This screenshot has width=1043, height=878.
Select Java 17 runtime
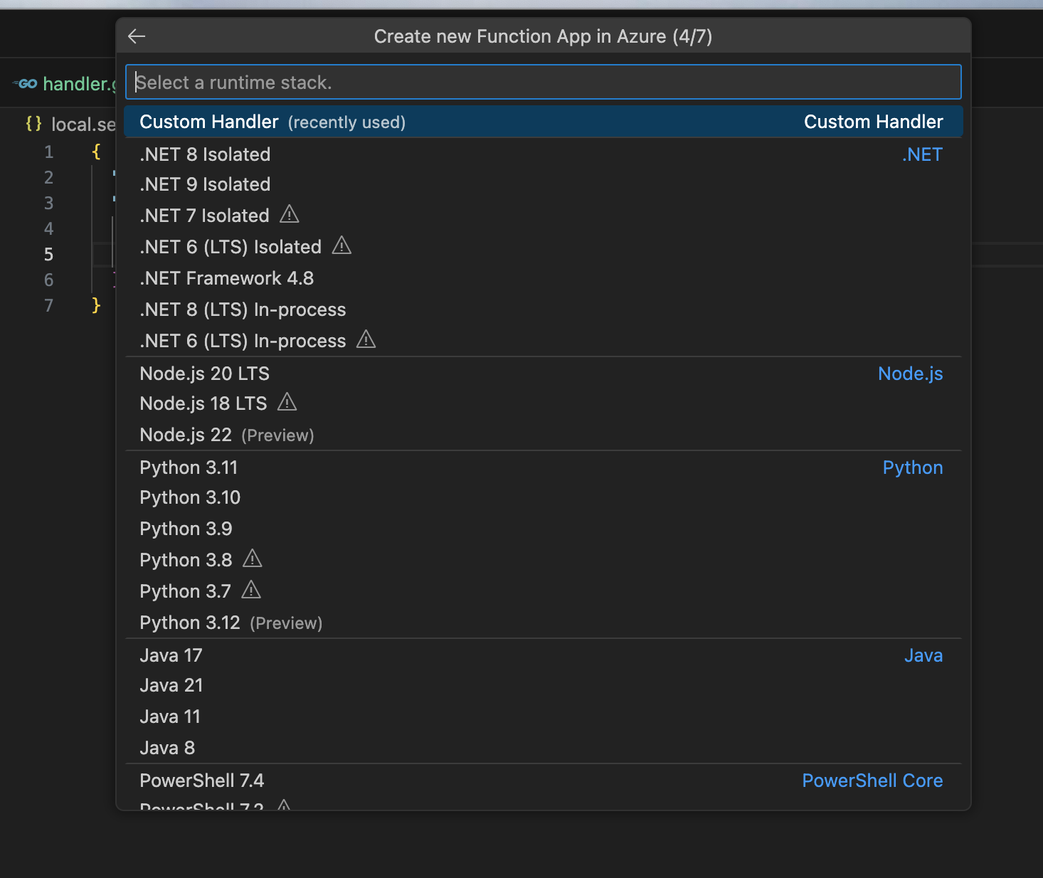tap(544, 655)
